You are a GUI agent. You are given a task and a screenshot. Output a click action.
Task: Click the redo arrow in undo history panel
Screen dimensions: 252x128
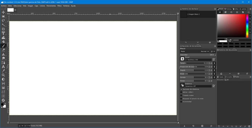point(198,42)
